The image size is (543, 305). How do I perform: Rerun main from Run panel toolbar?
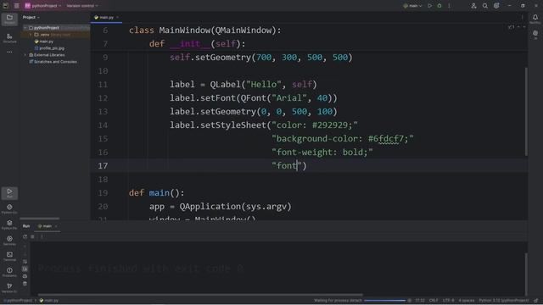tap(25, 237)
